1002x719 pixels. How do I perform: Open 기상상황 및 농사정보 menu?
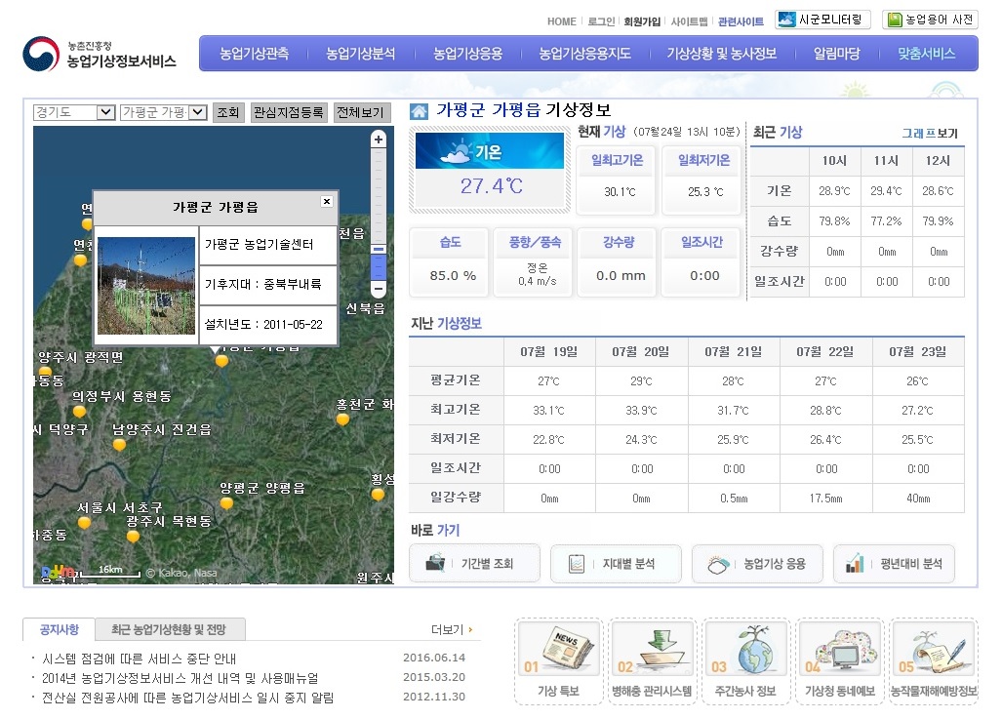722,54
